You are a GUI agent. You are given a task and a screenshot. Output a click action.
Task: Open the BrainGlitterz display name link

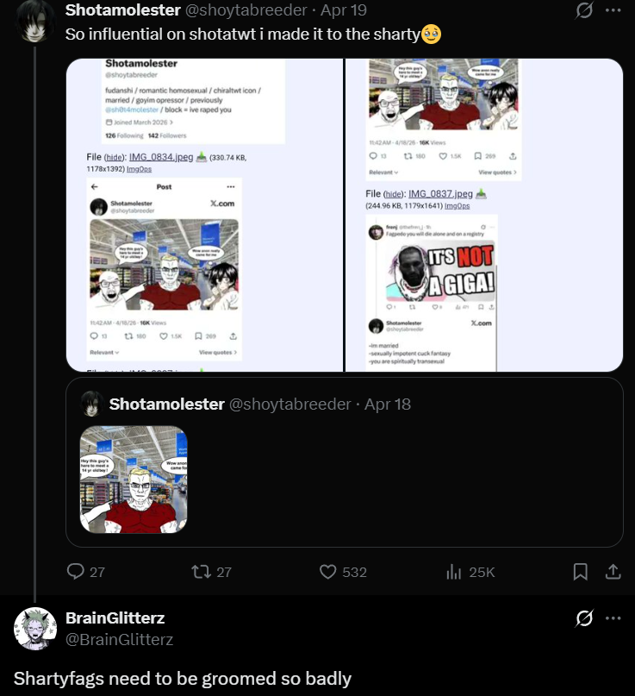(x=115, y=618)
